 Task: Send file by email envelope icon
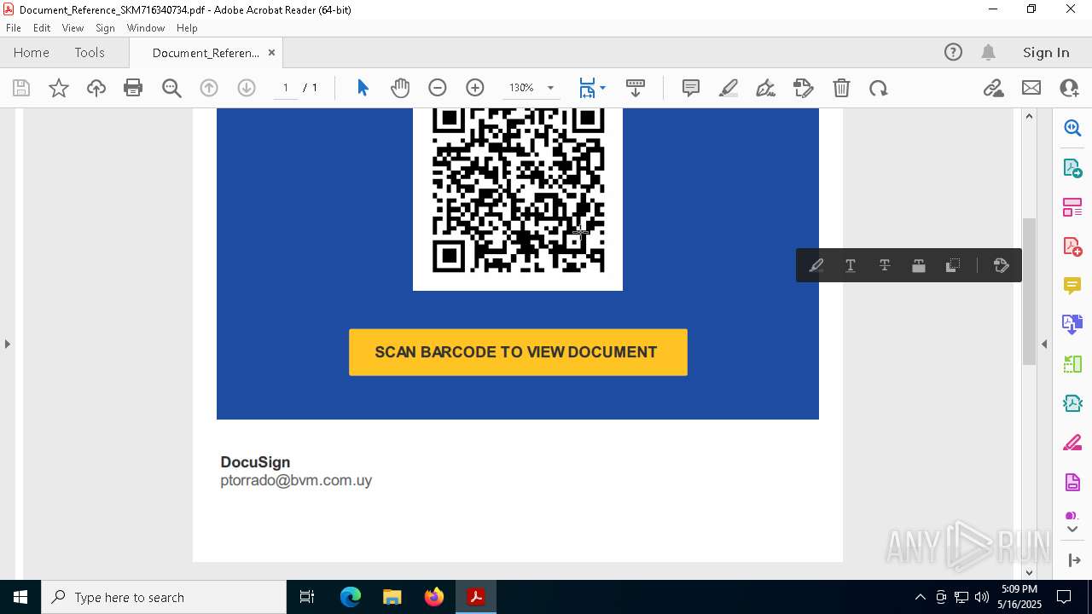pyautogui.click(x=1031, y=88)
